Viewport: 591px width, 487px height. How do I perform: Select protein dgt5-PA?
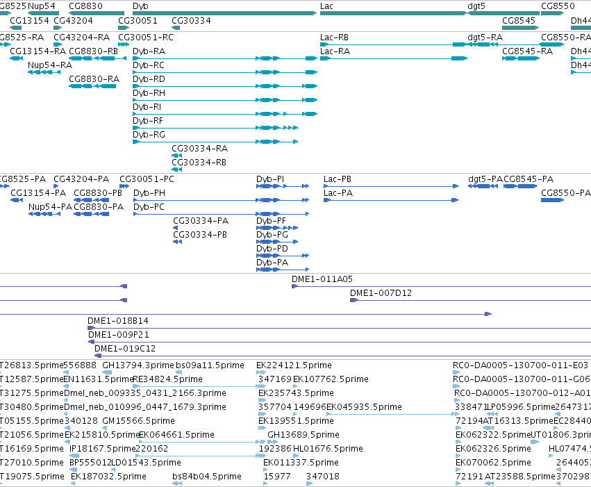coord(485,179)
